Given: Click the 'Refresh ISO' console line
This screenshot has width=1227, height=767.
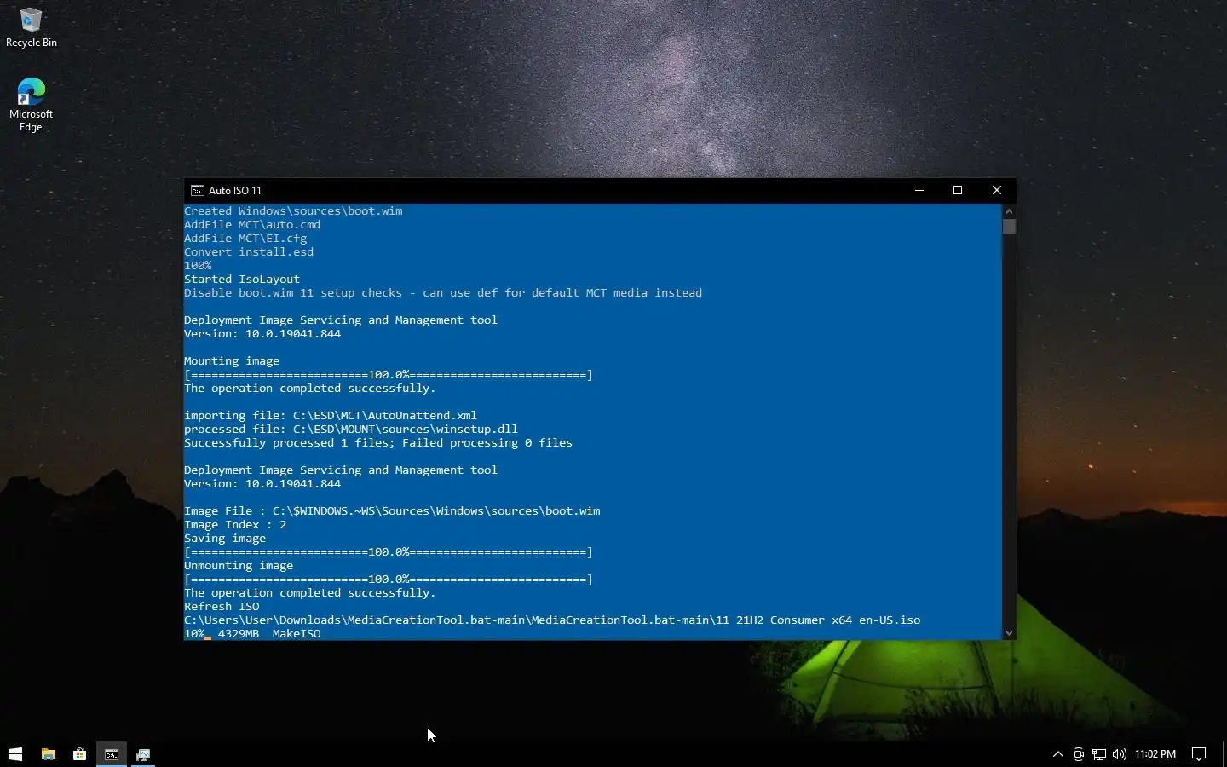Looking at the screenshot, I should [x=222, y=606].
